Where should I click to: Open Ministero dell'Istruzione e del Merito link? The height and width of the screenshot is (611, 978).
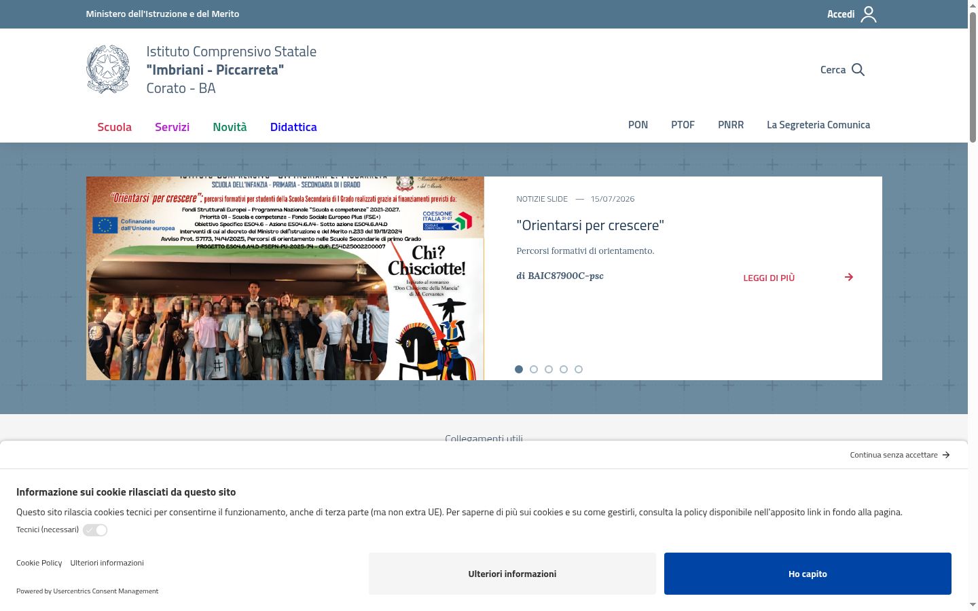coord(162,14)
